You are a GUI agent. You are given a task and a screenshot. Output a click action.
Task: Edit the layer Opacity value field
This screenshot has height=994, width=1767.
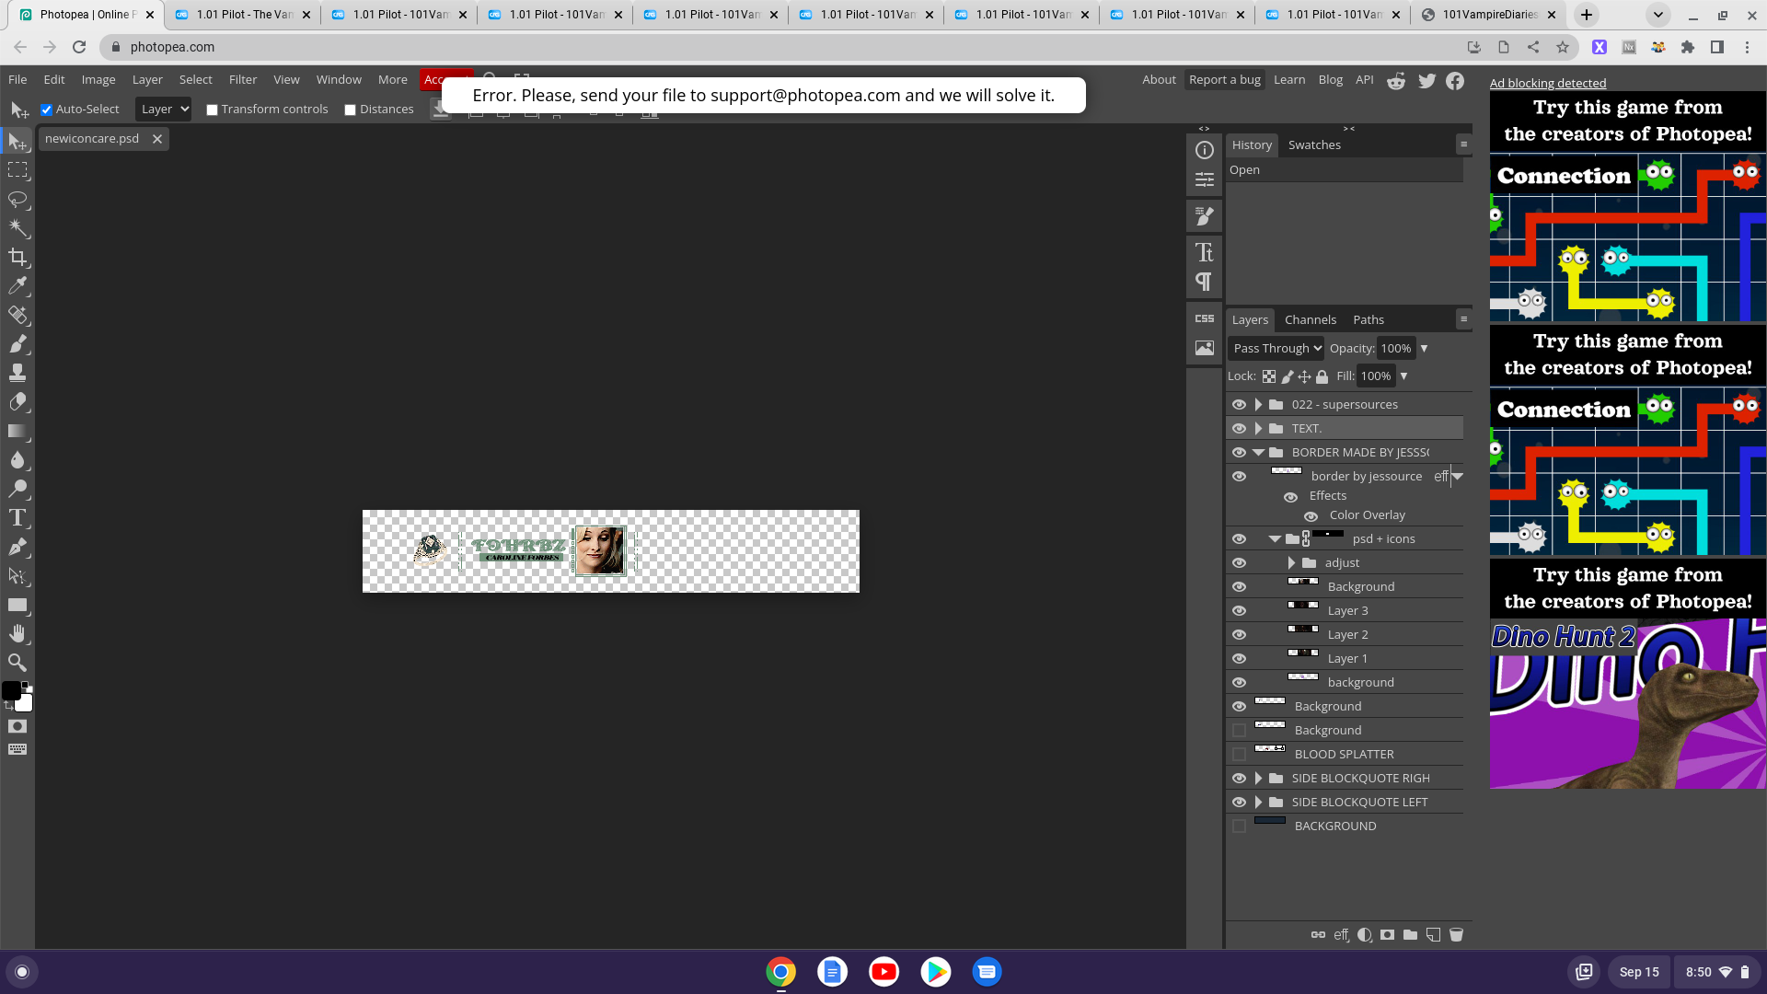[x=1395, y=348]
